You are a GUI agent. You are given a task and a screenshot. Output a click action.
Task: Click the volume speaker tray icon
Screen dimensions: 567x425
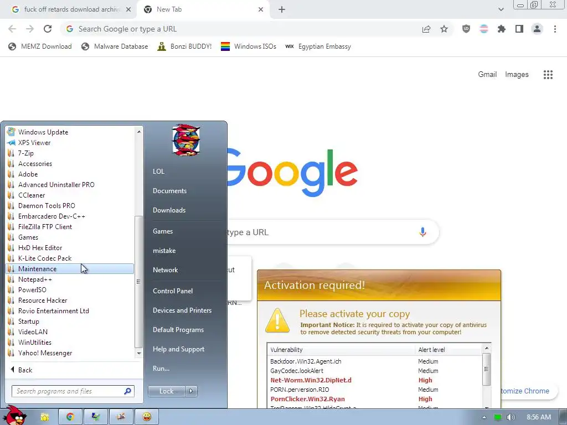click(511, 417)
